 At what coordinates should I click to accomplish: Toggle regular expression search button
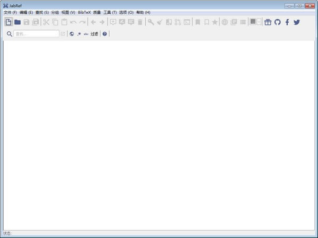click(x=79, y=34)
